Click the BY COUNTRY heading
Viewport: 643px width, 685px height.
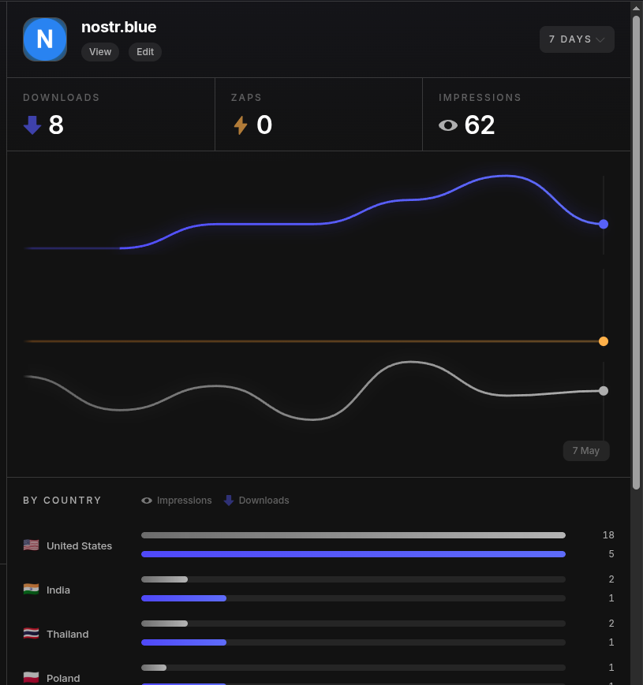[x=62, y=501]
